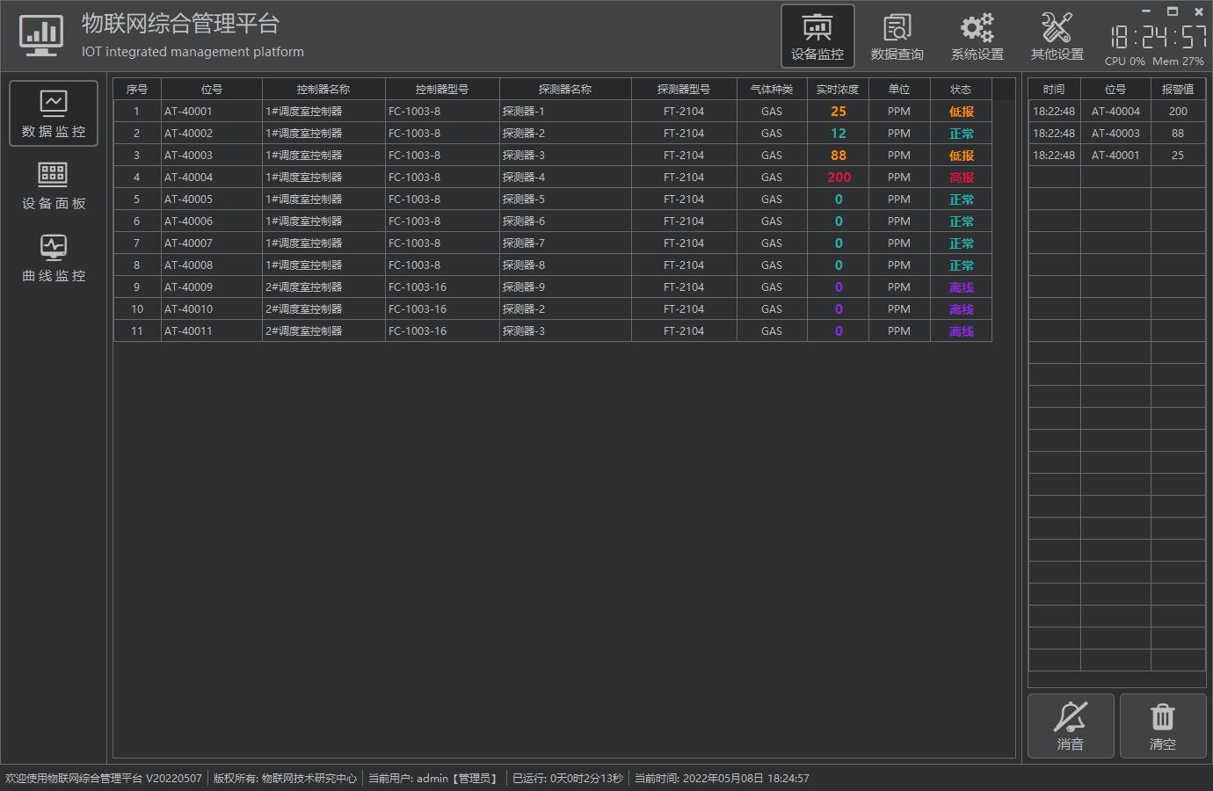Open 其他设置 other settings tools icon
The height and width of the screenshot is (791, 1213).
[1057, 36]
